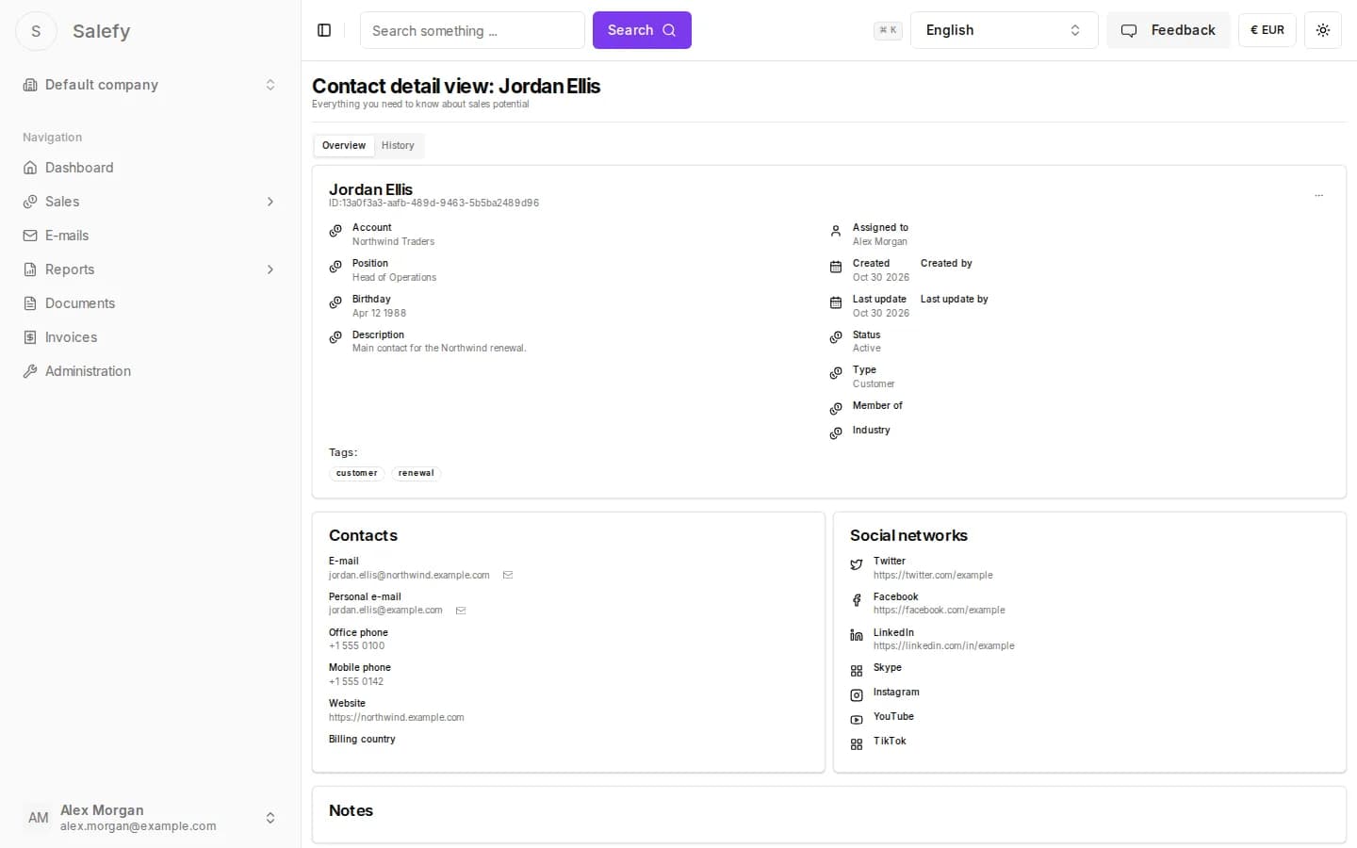Click the Skype grid icon
This screenshot has width=1357, height=848.
click(x=857, y=671)
